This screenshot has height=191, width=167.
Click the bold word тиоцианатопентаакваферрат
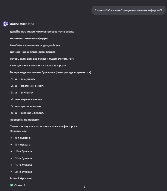tap(29, 38)
